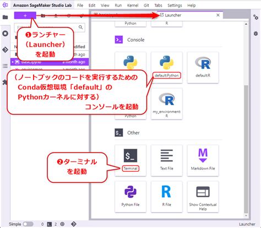The width and height of the screenshot is (261, 228).
Task: Launch default:R console
Action: pos(203,68)
